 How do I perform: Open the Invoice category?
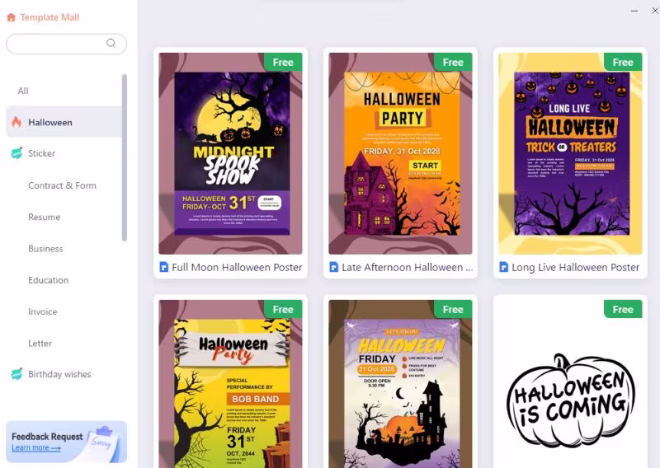point(43,311)
